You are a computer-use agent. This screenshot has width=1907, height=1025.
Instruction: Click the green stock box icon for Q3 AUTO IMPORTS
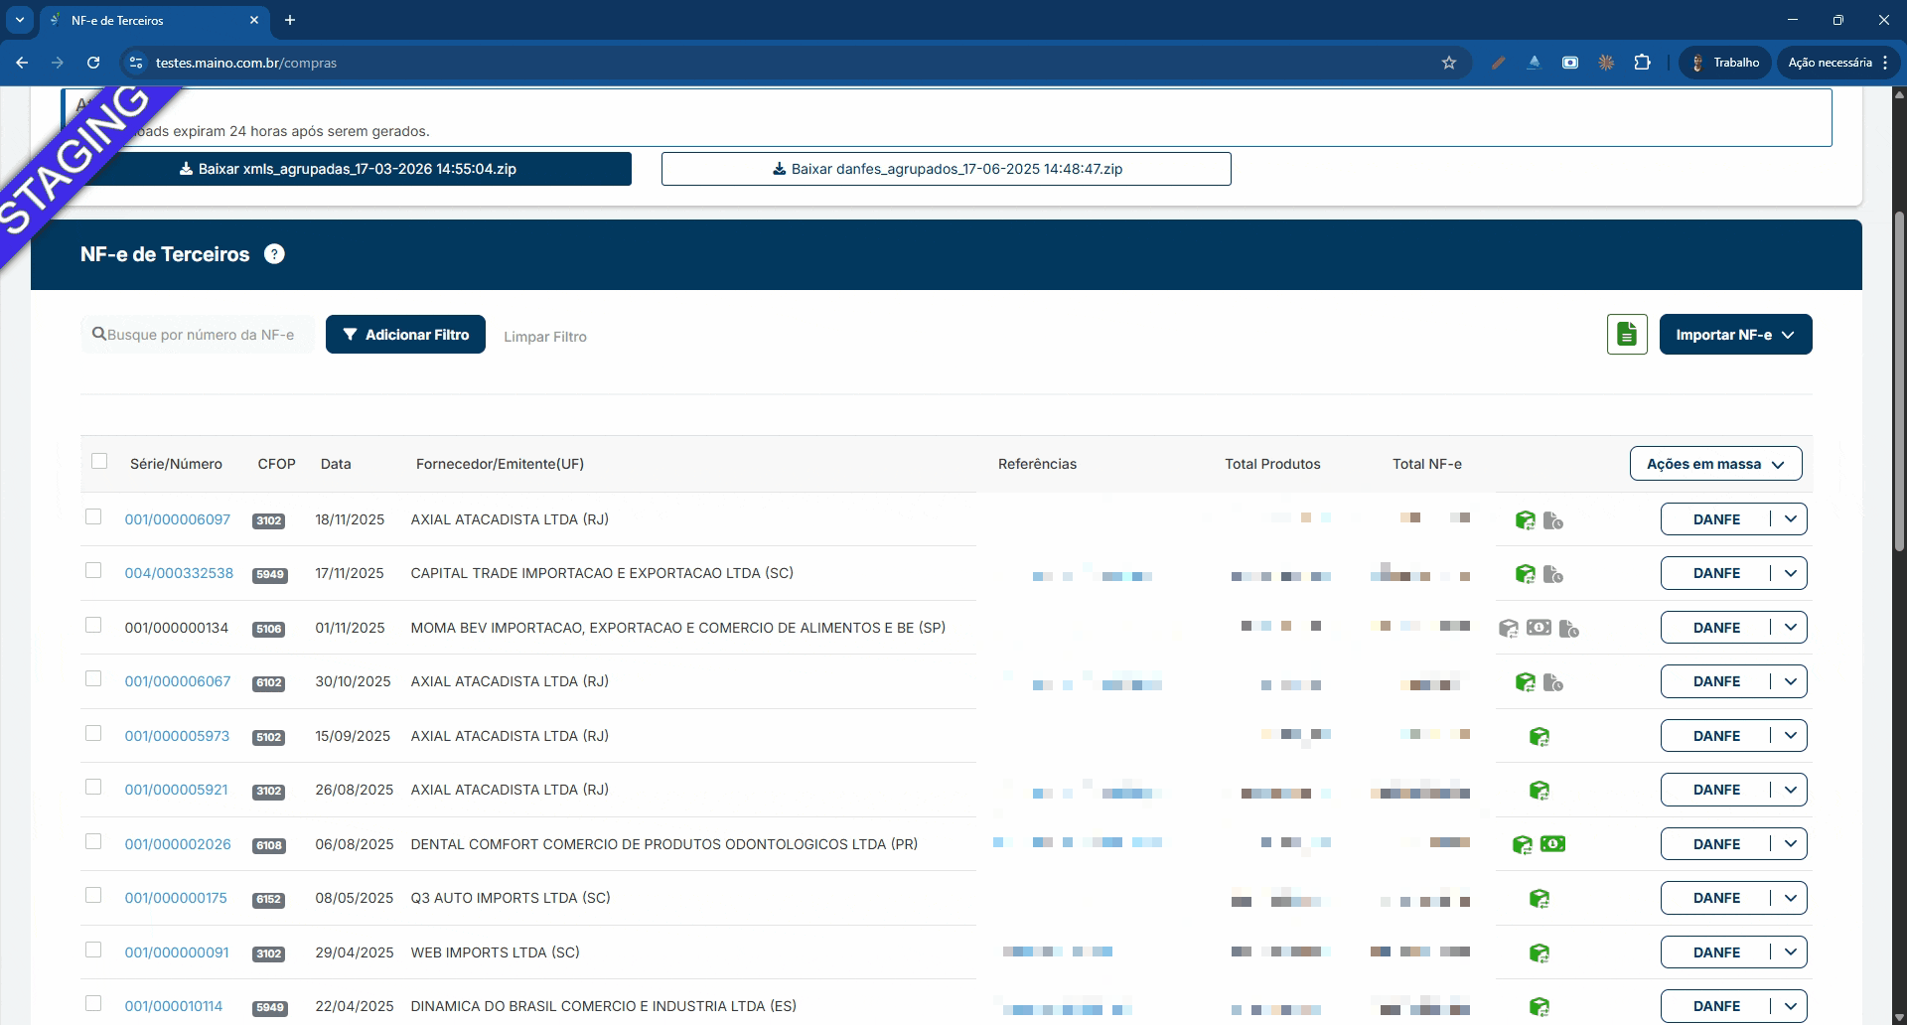(x=1539, y=899)
